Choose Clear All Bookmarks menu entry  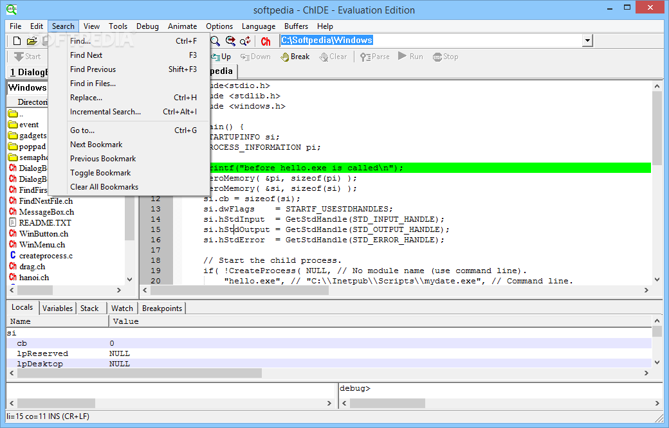[x=129, y=186]
